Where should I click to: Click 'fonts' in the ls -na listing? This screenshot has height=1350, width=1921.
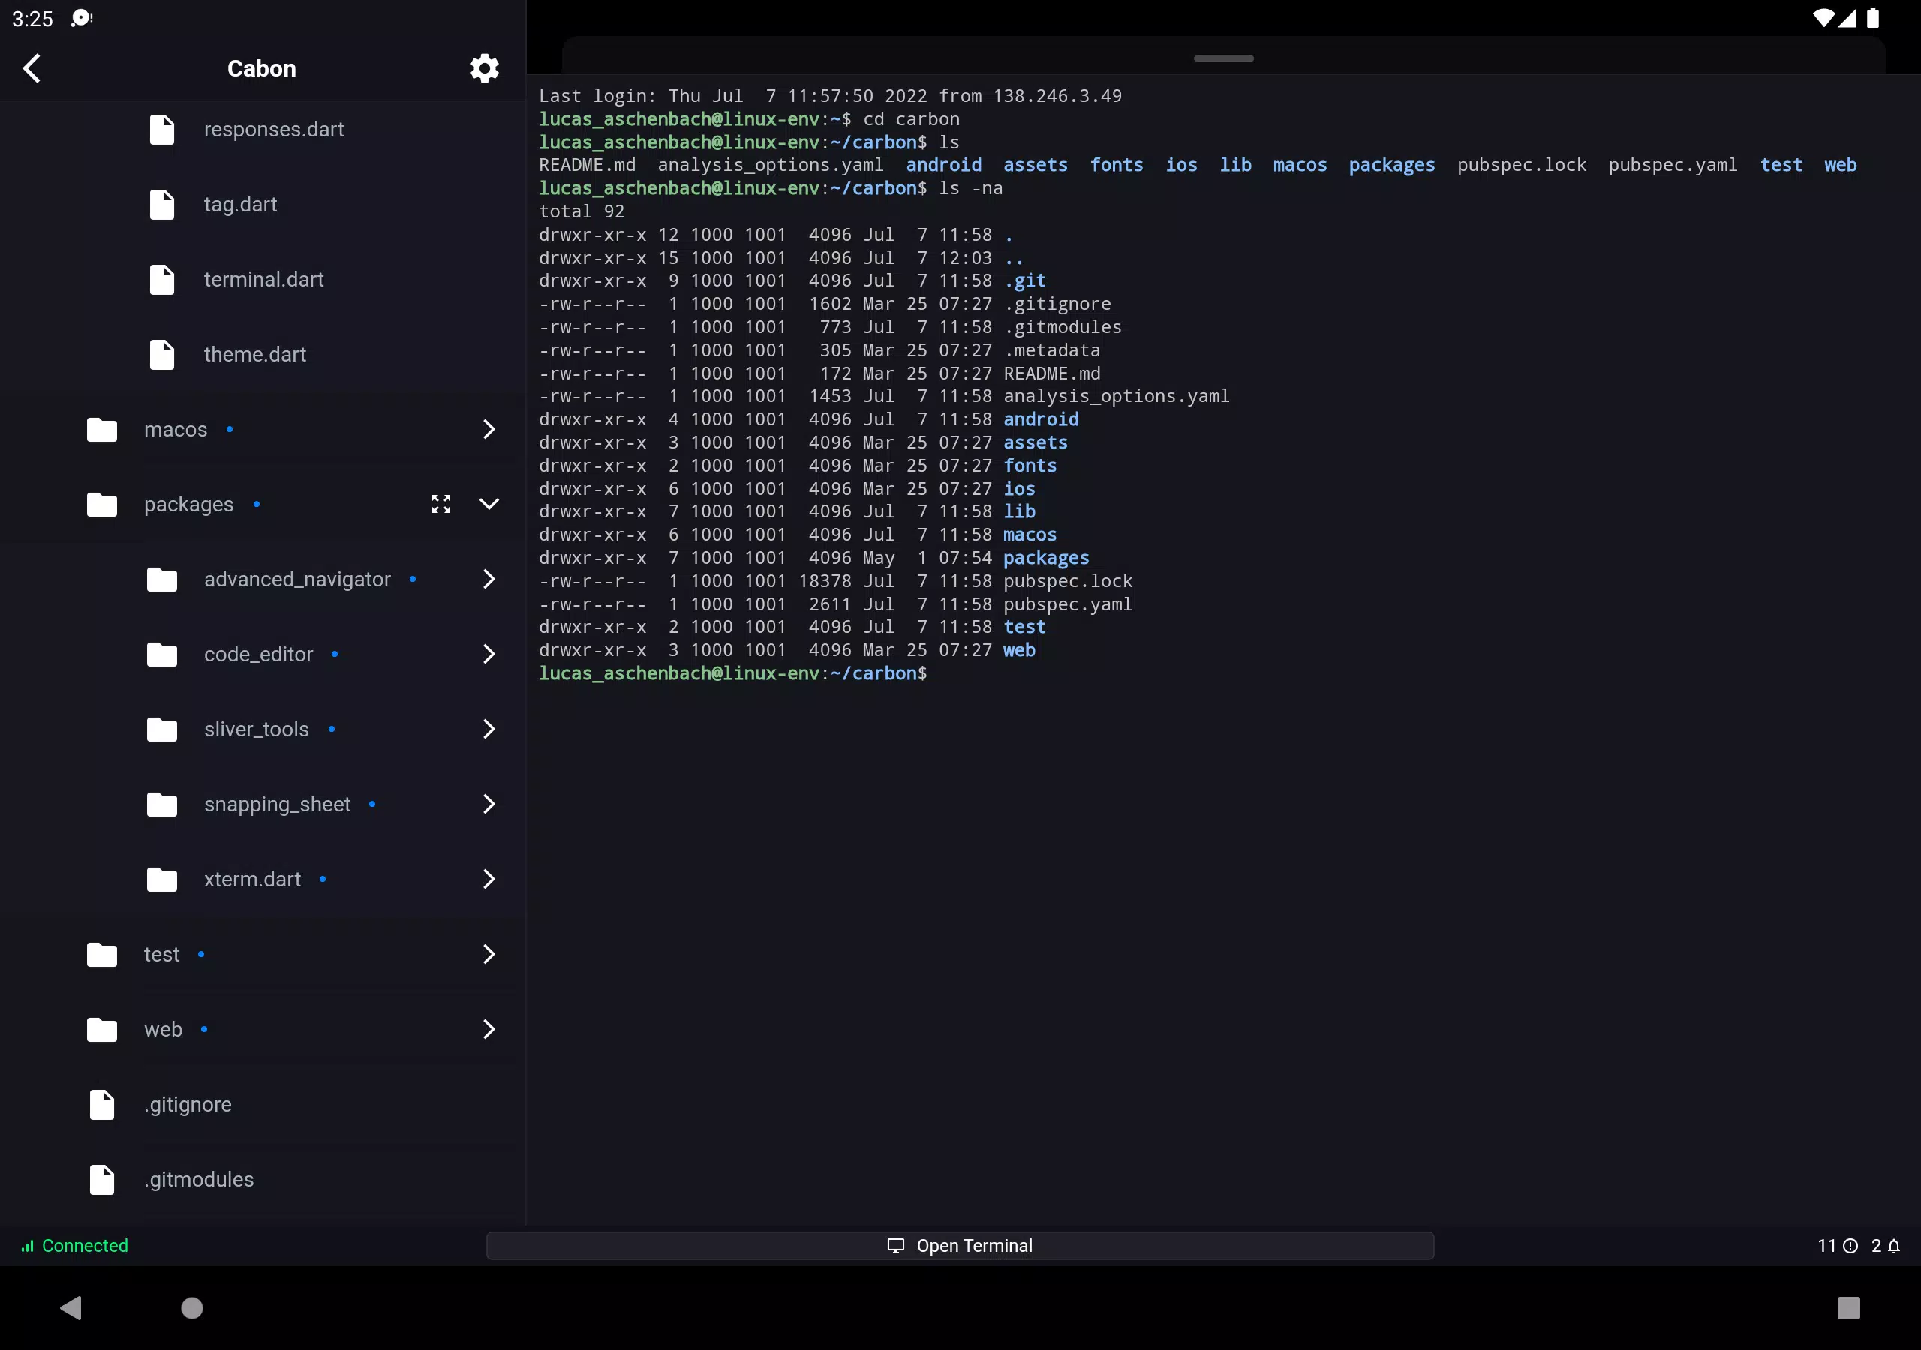coord(1030,466)
